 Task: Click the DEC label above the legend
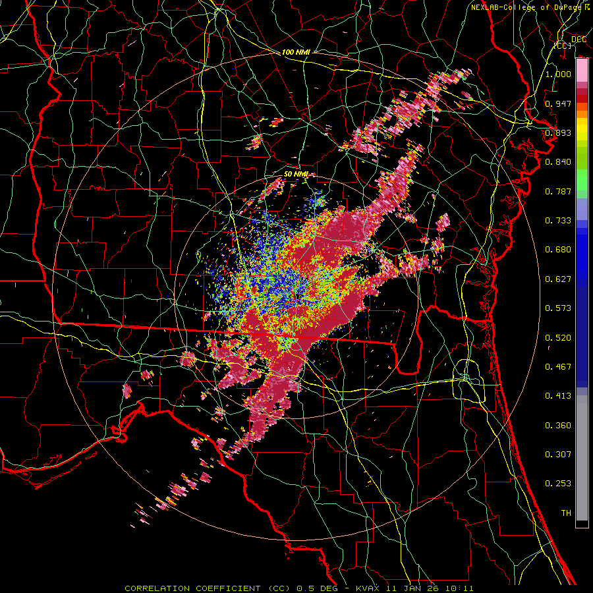[579, 40]
